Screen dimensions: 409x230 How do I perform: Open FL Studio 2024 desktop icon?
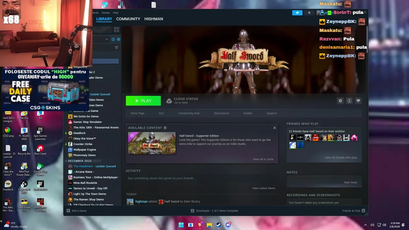24,134
